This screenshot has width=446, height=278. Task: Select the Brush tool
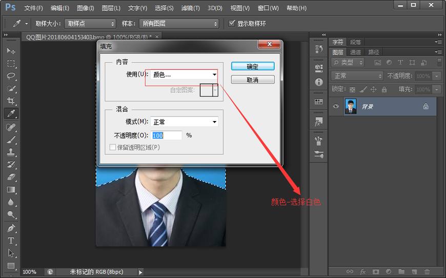(x=11, y=140)
